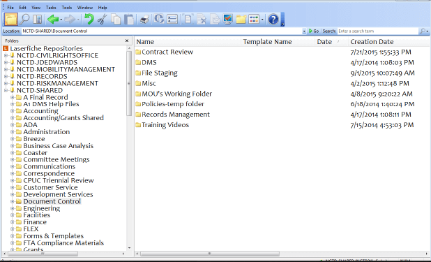Click the copy icon in toolbar

coord(116,20)
